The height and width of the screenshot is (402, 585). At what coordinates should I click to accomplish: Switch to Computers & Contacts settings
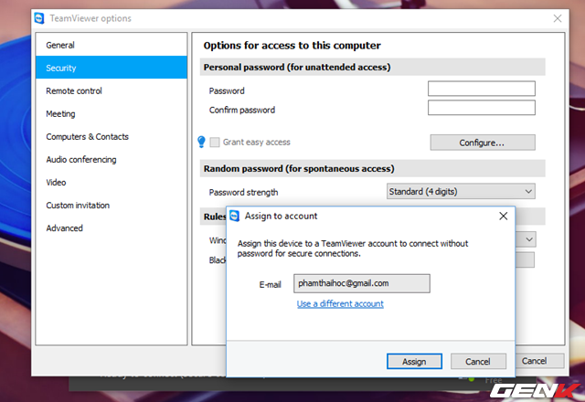tap(112, 136)
